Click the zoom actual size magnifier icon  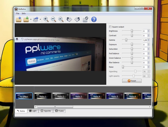click(61, 19)
